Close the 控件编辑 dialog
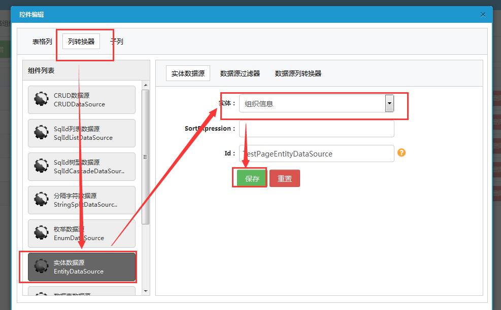The height and width of the screenshot is (310, 501). tap(483, 15)
